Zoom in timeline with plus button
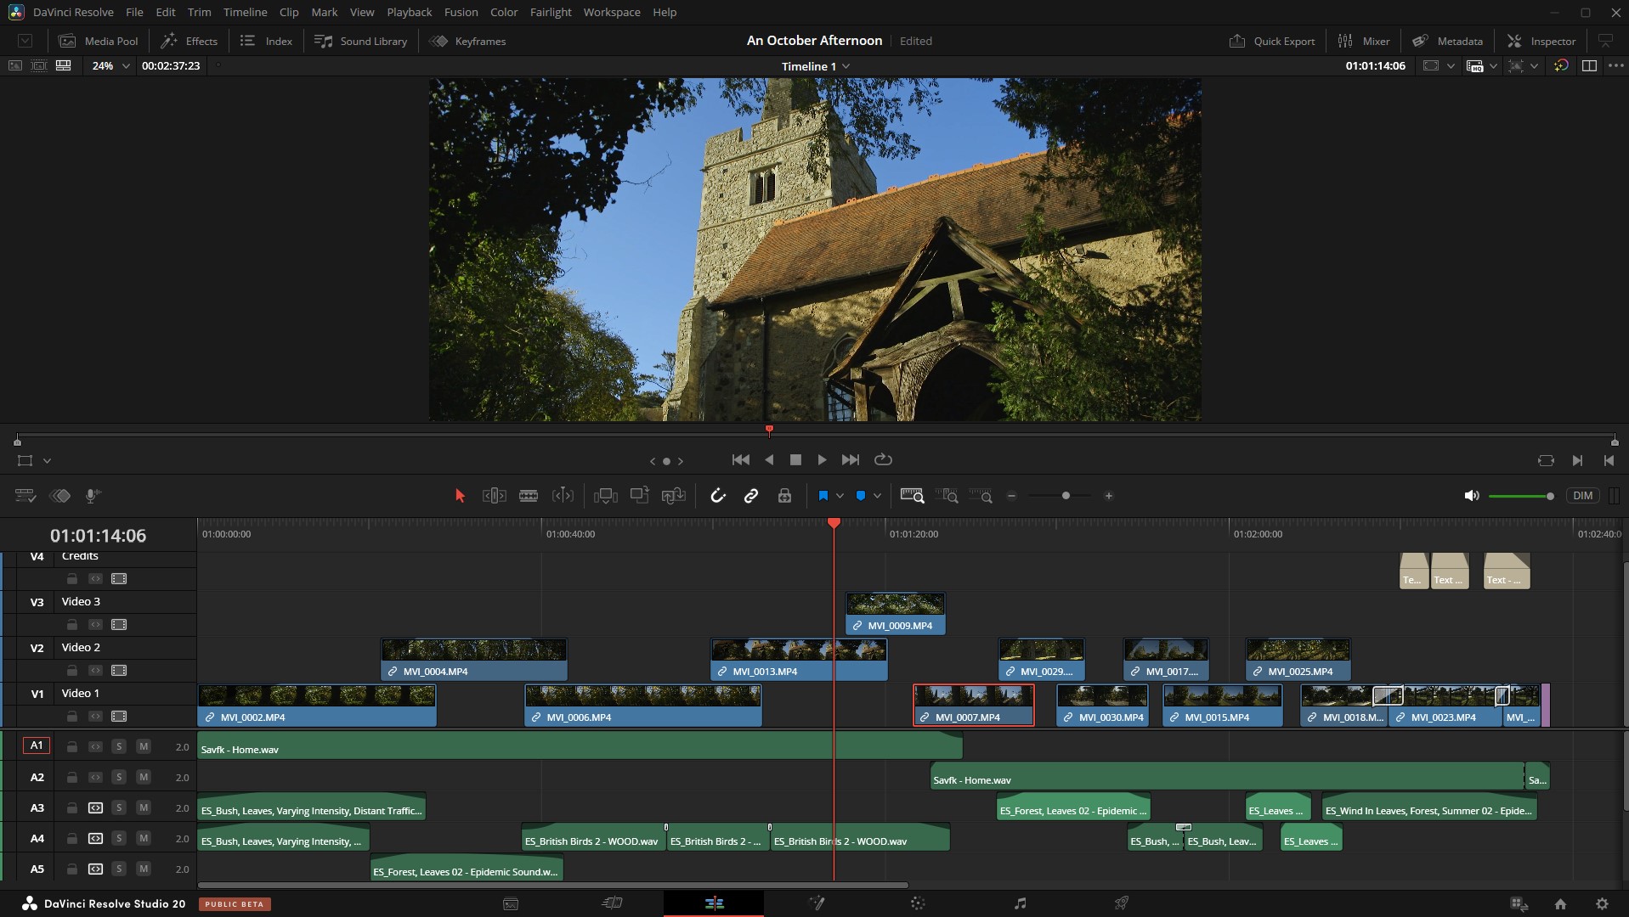This screenshot has height=917, width=1629. tap(1108, 496)
